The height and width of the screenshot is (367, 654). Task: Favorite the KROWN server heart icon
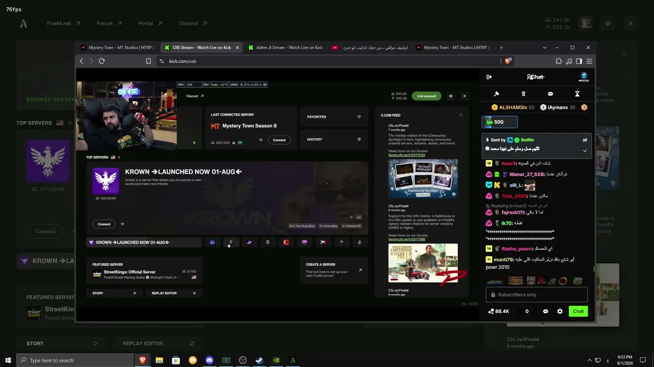tap(122, 224)
